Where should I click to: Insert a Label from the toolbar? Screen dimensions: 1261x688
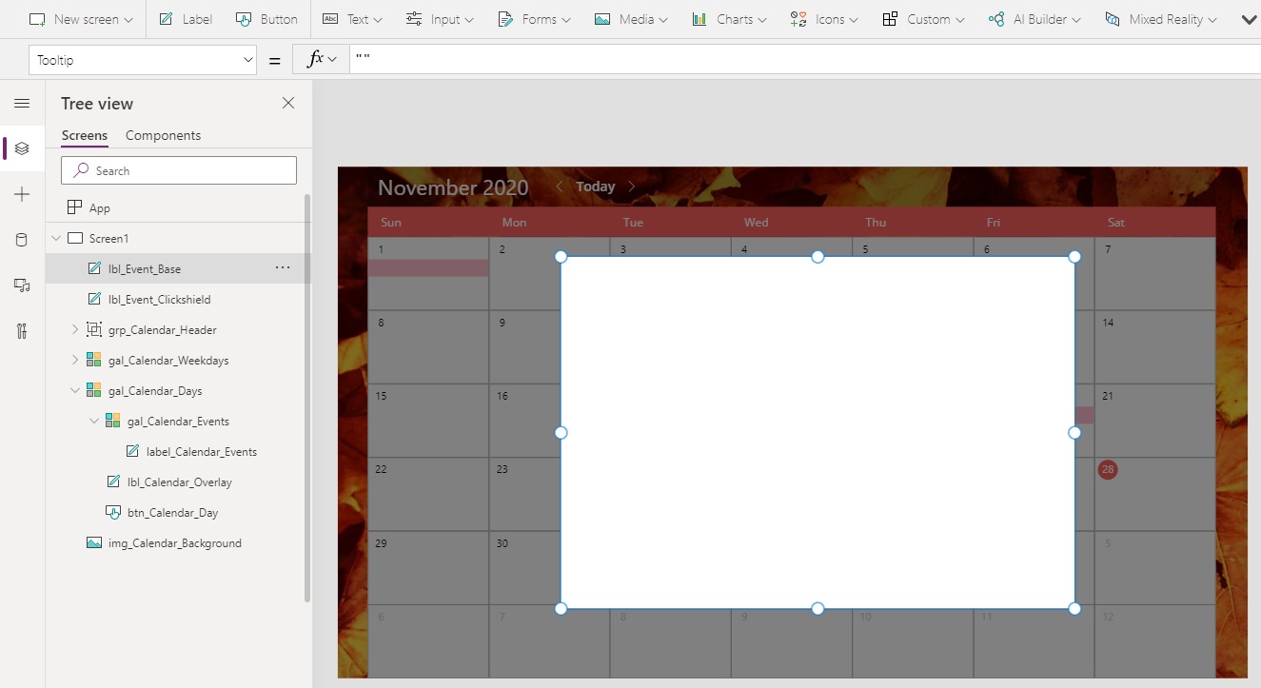(x=185, y=18)
